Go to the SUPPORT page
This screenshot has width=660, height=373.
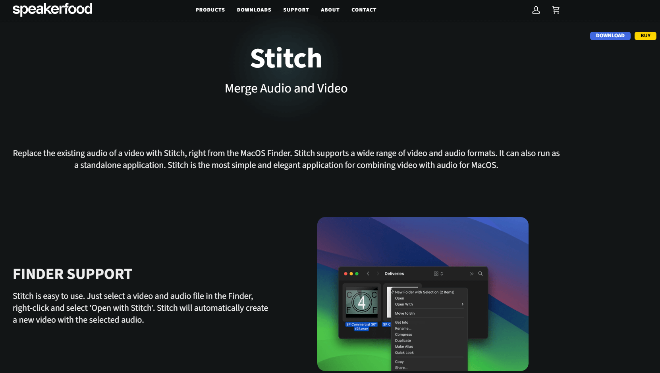[296, 10]
